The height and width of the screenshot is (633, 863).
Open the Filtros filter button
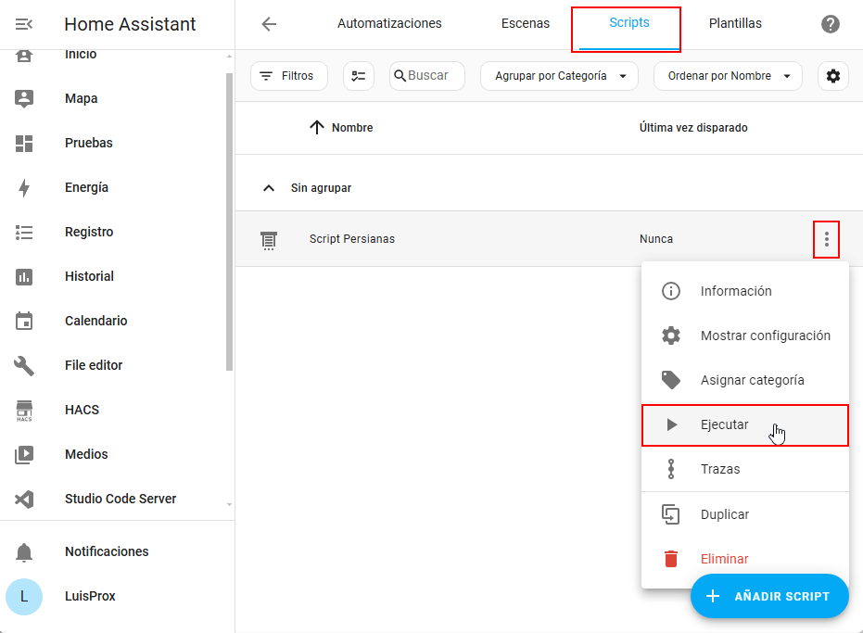click(x=288, y=76)
